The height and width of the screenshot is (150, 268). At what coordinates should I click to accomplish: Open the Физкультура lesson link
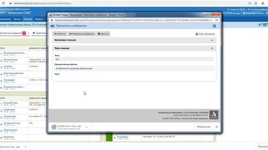click(10, 130)
